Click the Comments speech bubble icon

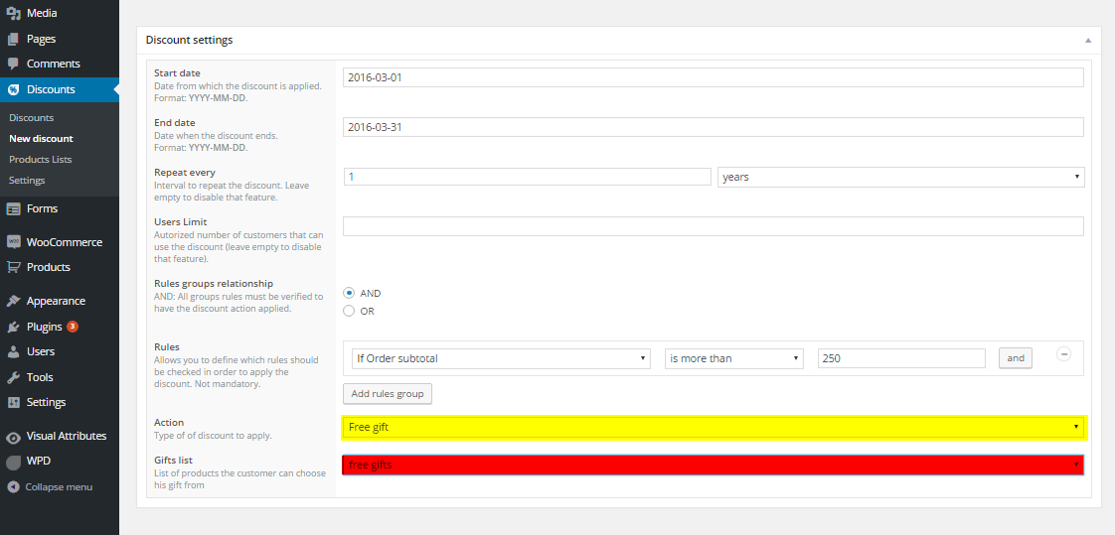tap(13, 64)
